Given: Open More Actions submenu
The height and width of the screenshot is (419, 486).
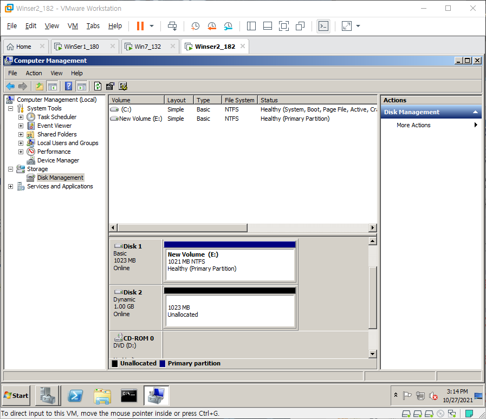Looking at the screenshot, I should point(431,125).
